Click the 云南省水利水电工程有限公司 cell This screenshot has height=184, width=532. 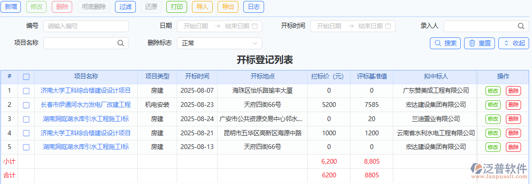(436, 133)
